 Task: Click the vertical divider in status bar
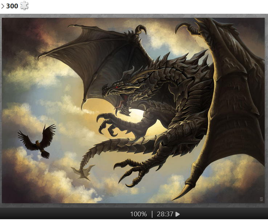coord(152,214)
